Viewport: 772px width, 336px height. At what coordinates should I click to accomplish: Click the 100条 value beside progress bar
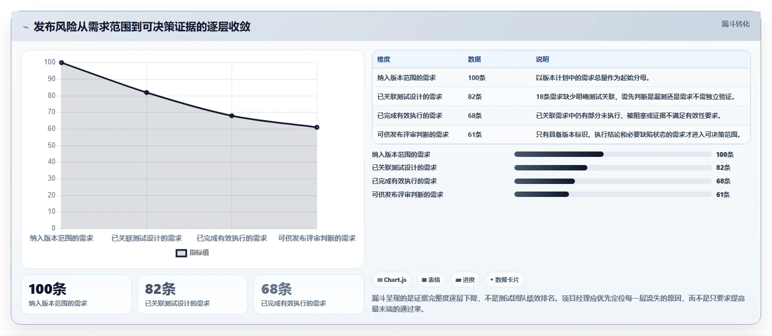pos(724,155)
